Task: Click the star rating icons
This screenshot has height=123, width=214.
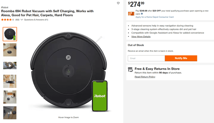Action: (8, 20)
